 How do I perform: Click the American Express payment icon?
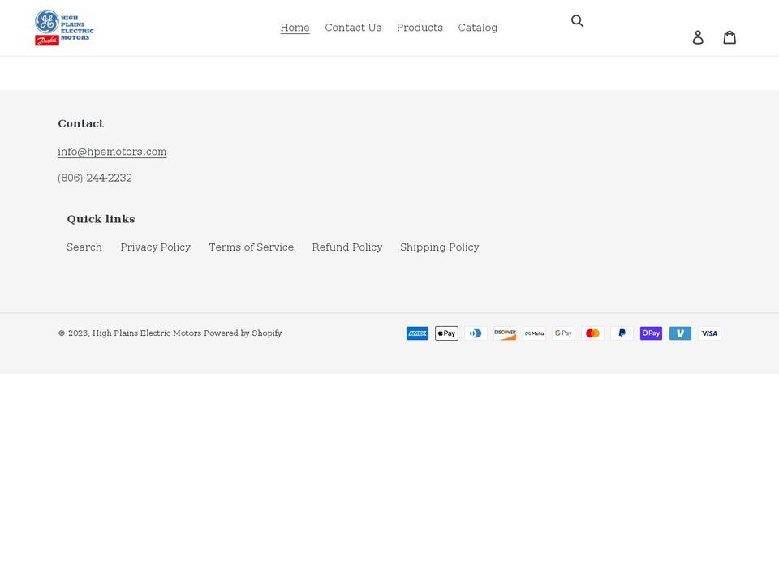(417, 333)
